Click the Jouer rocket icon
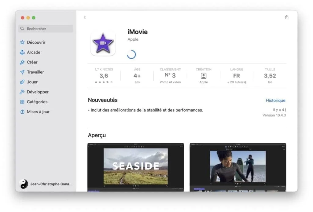The height and width of the screenshot is (212, 313). (22, 82)
